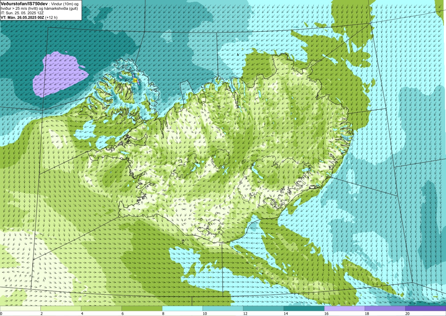Select the 18–20 m/s purple legend swatch
Image resolution: width=446 pixels, height=316 pixels.
coord(385,308)
